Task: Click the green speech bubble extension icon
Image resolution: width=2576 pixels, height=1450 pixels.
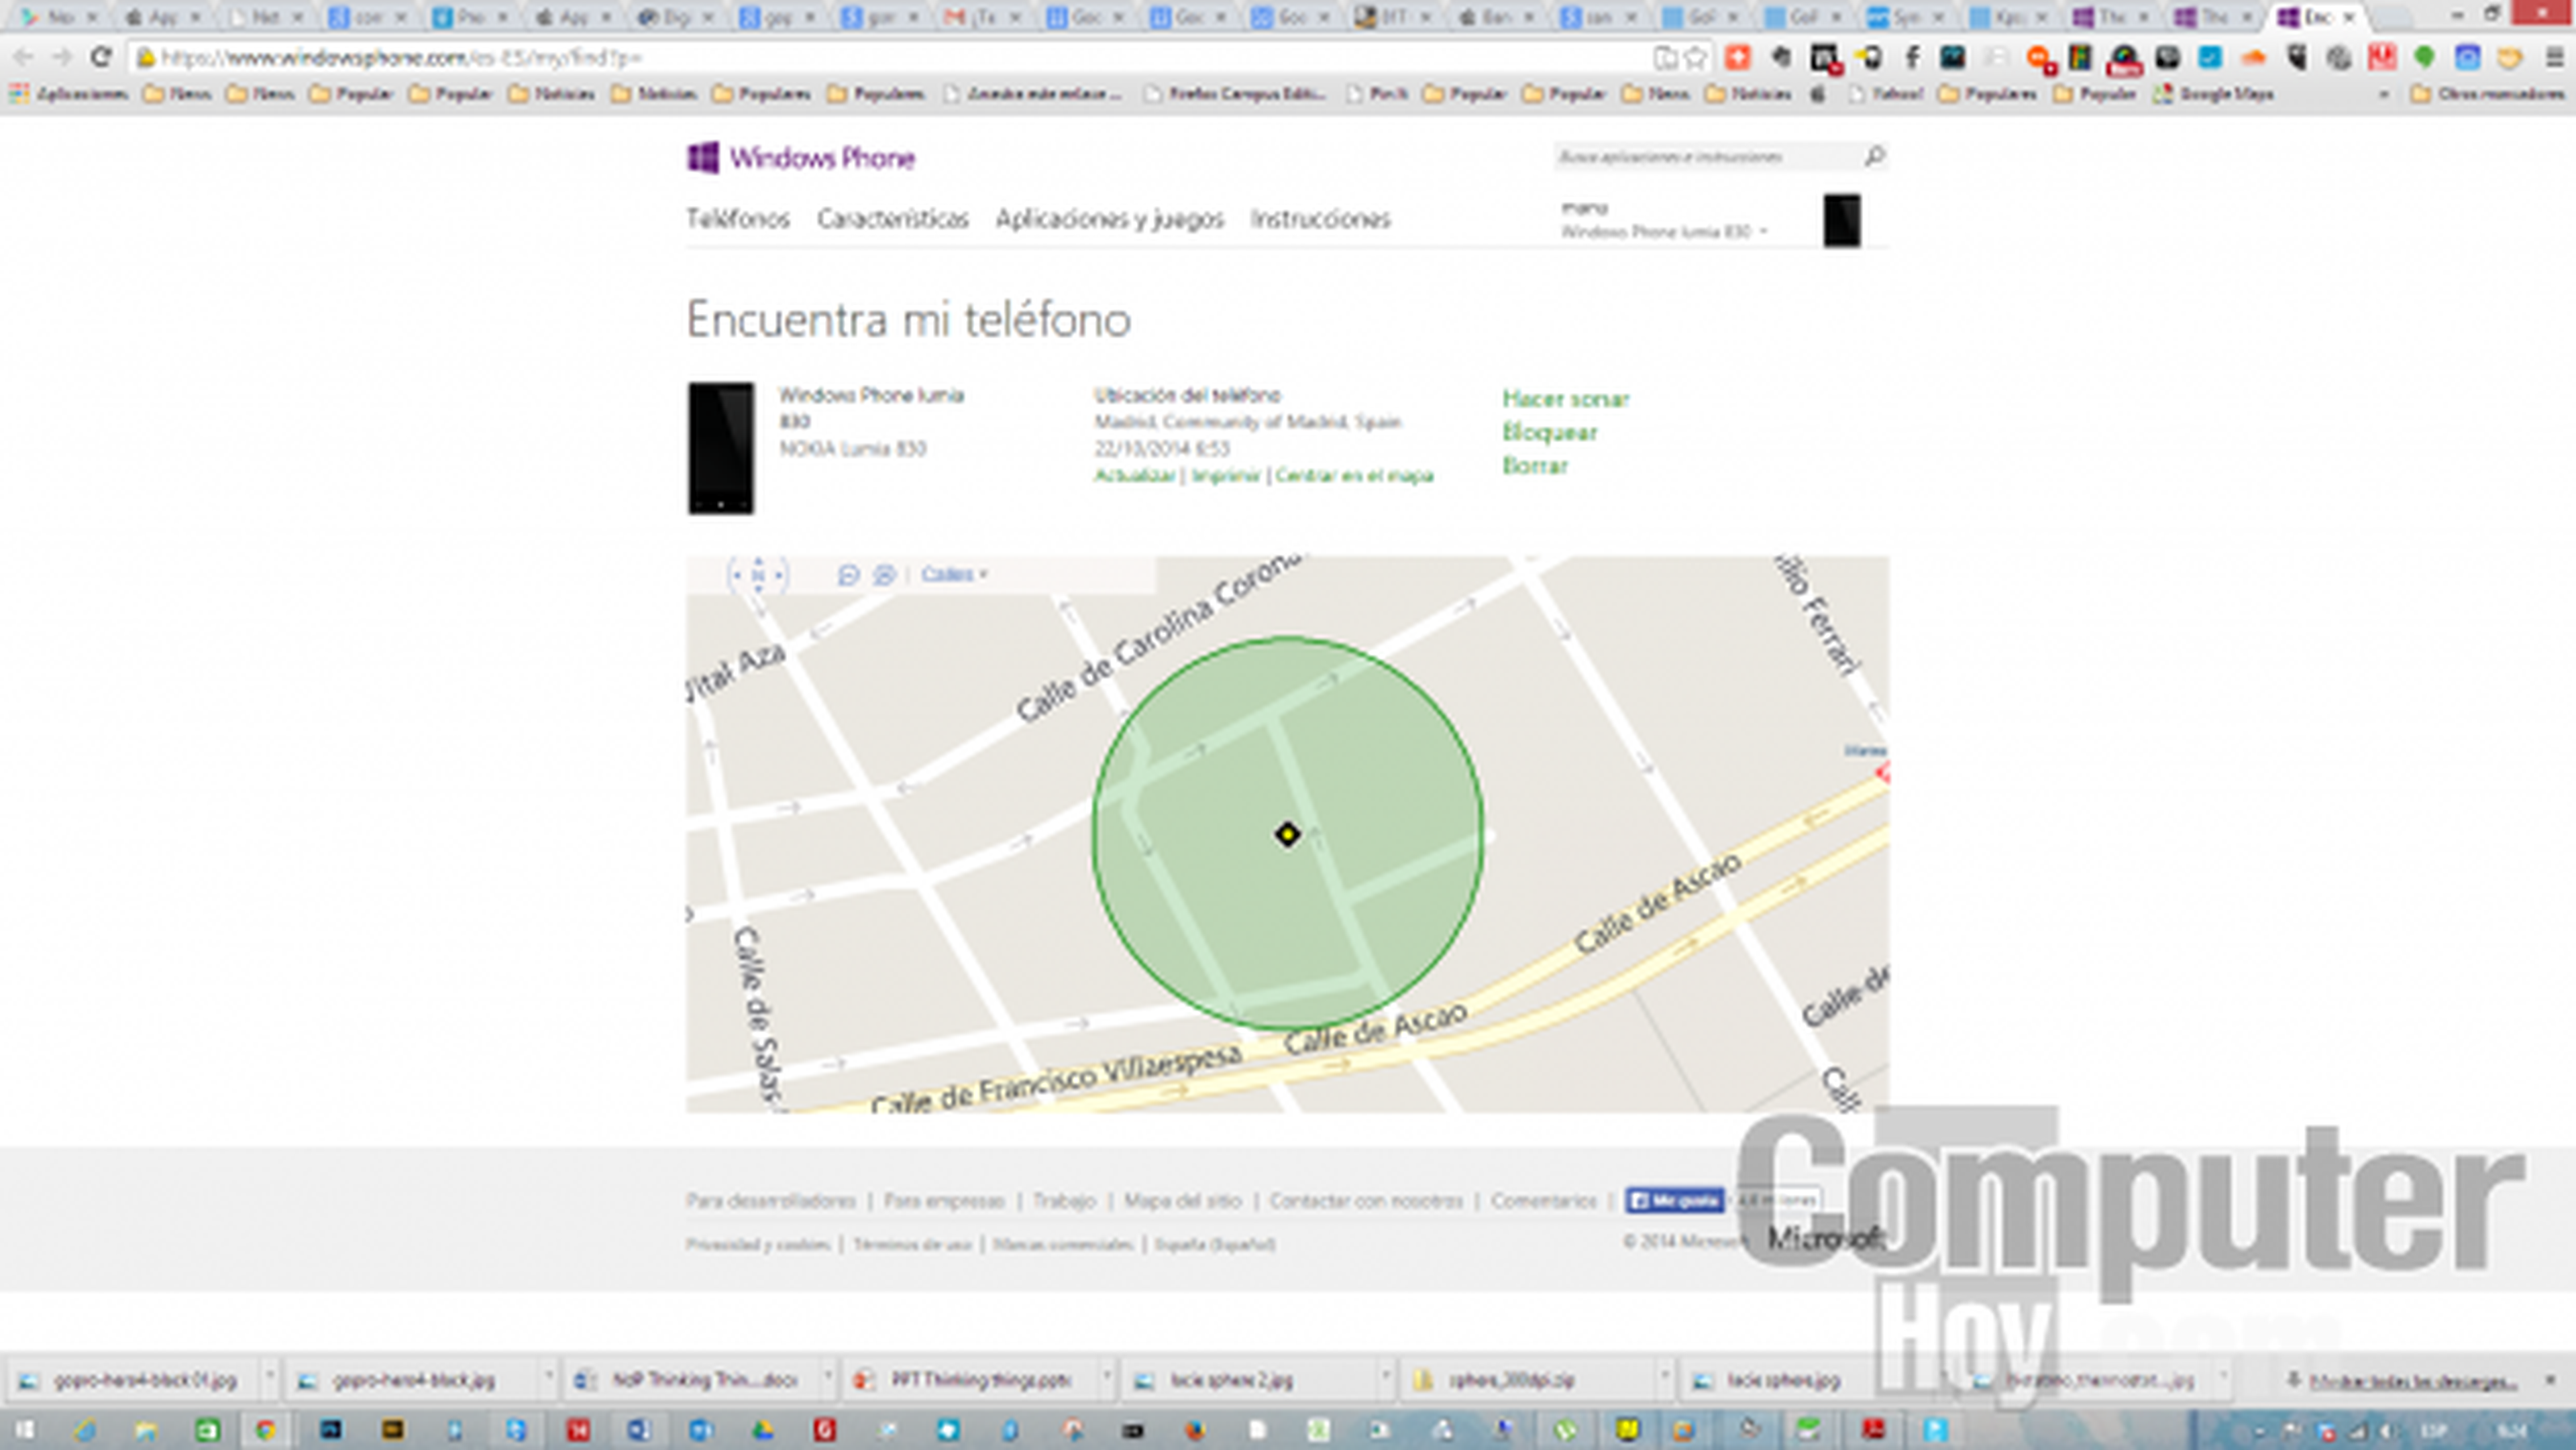Action: tap(2424, 58)
